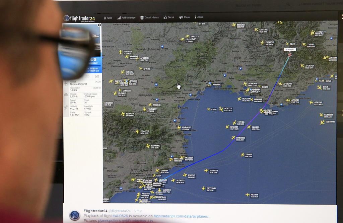343x223 pixels.
Task: Select the SWR1953 plane on the map
Action: point(233,137)
